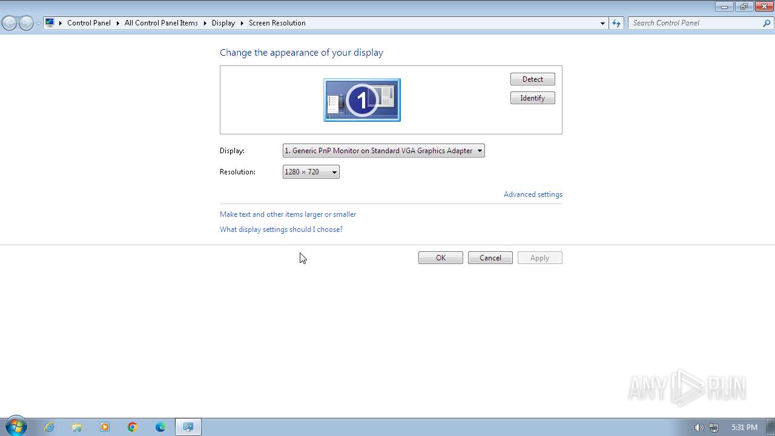Screen dimensions: 775x436
Task: Click the Display: label text
Action: click(232, 151)
